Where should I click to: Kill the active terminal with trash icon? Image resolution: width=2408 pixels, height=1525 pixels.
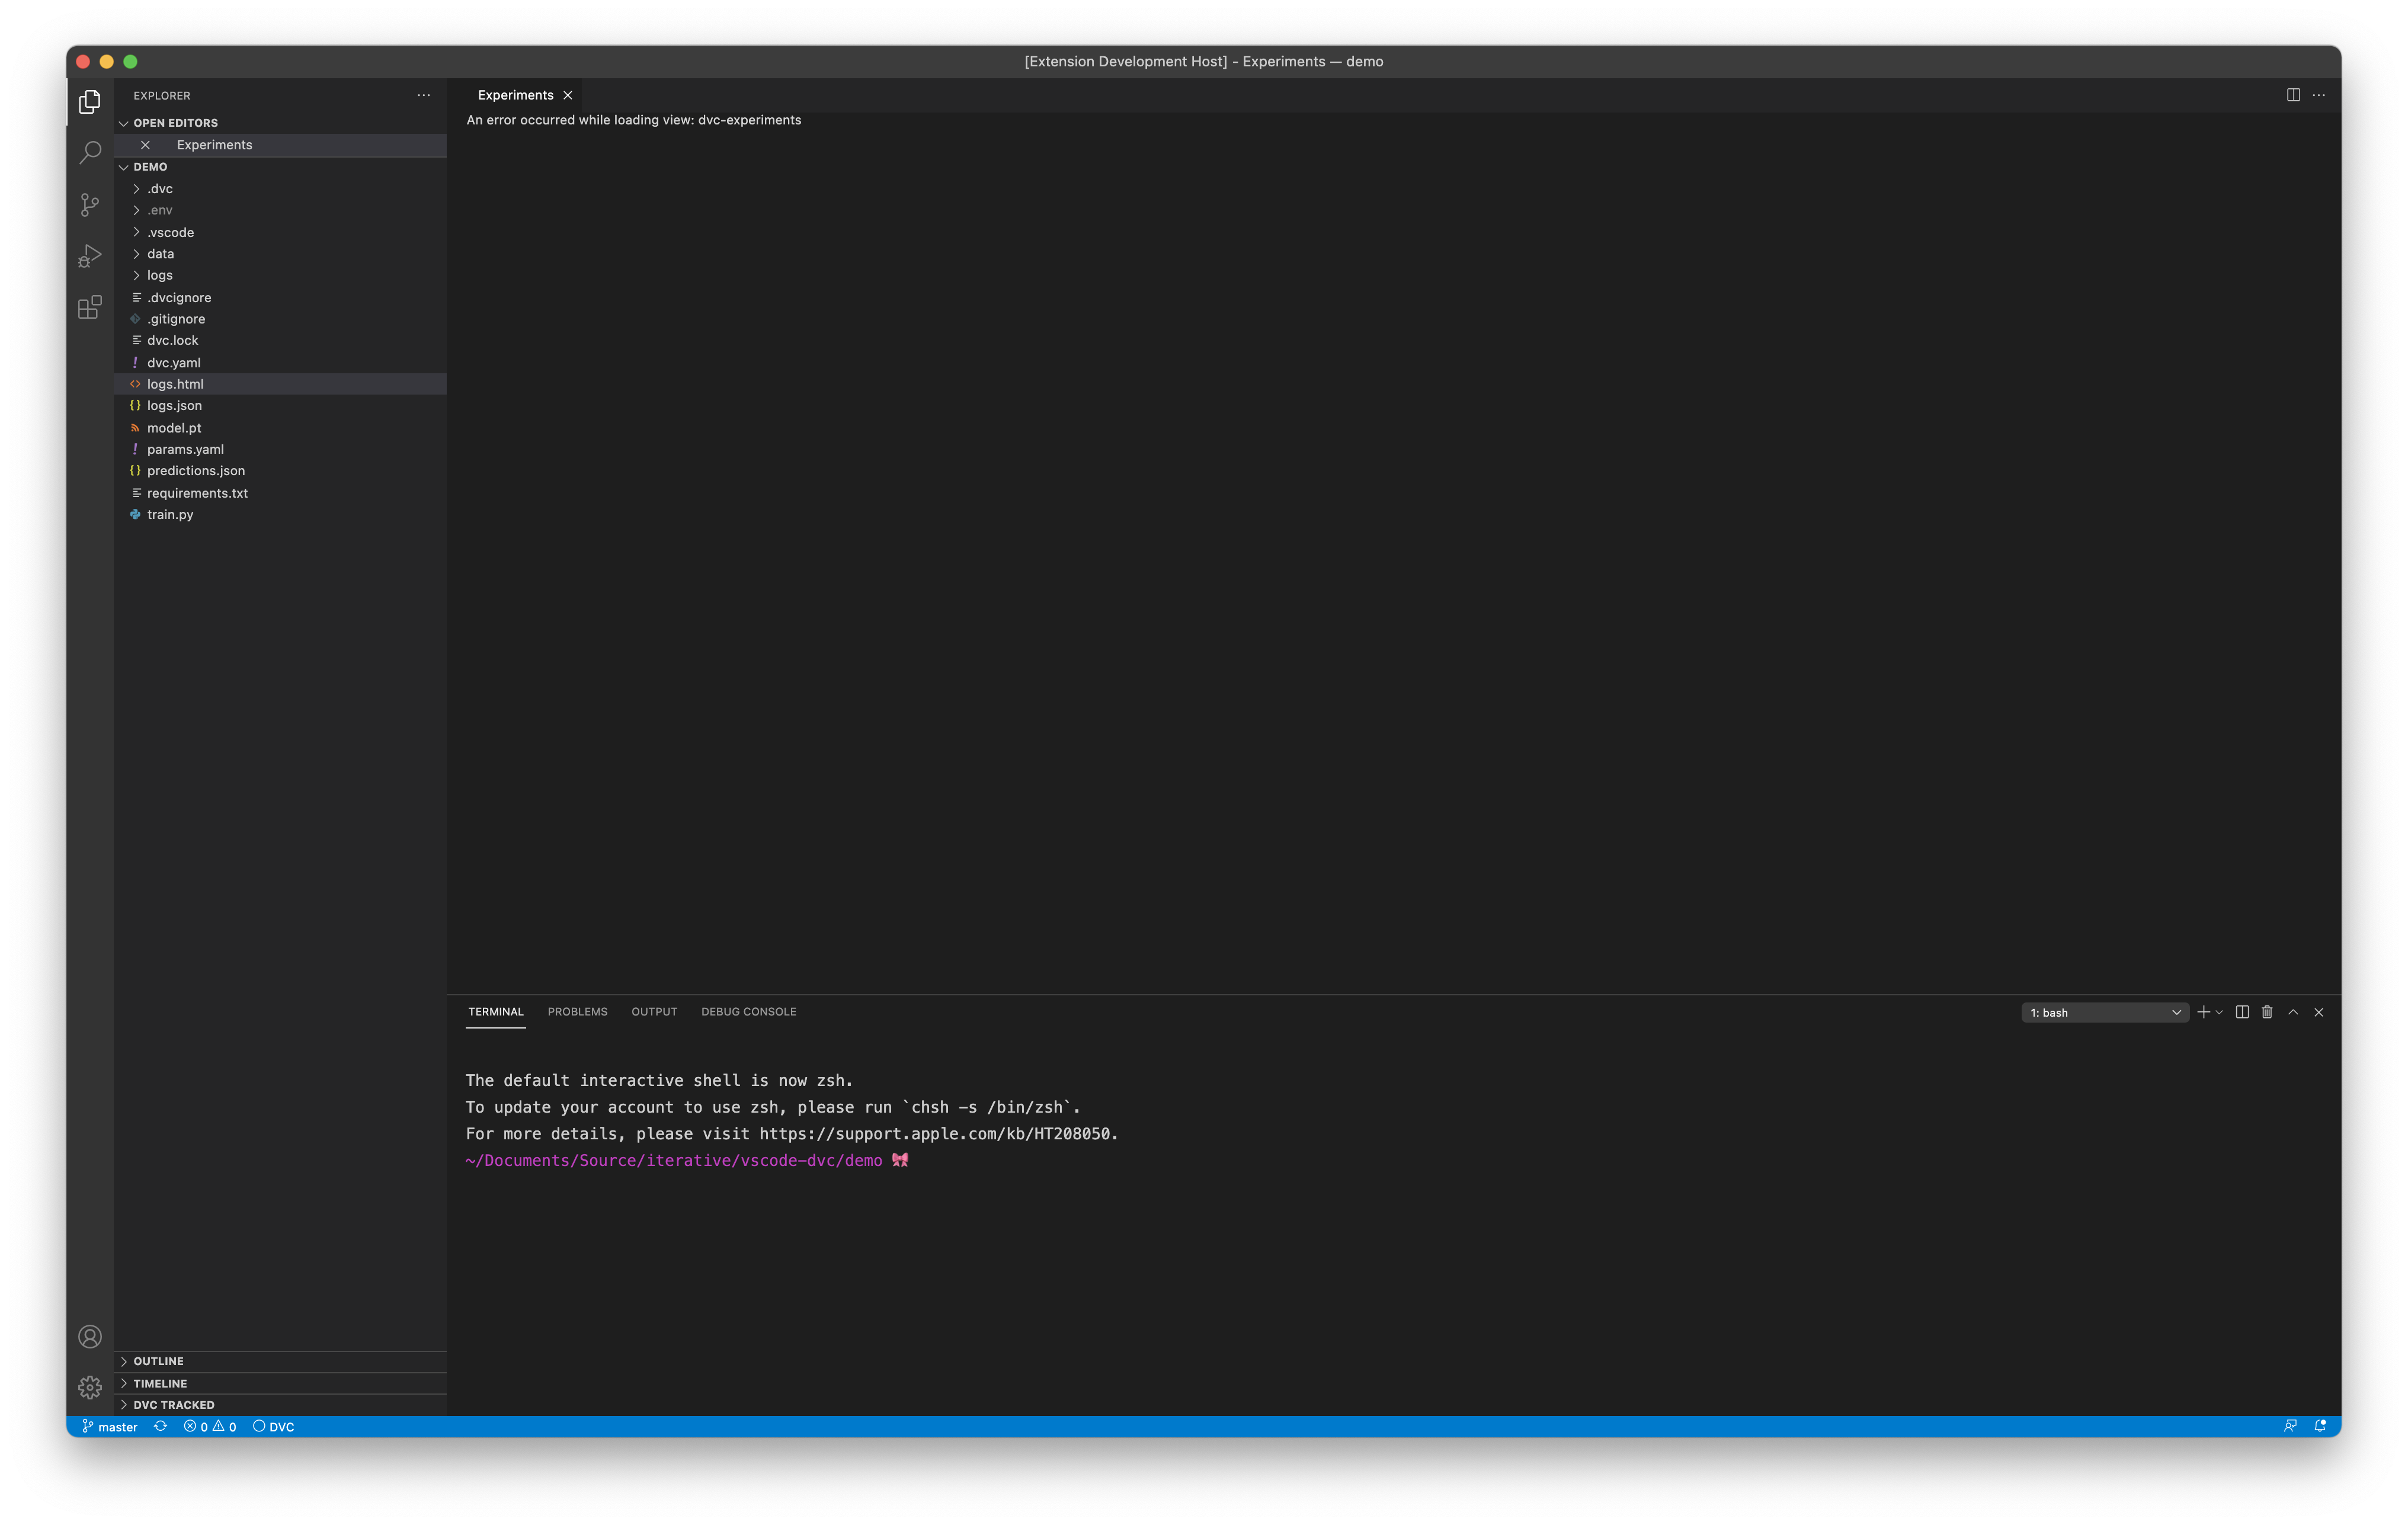click(x=2266, y=1012)
